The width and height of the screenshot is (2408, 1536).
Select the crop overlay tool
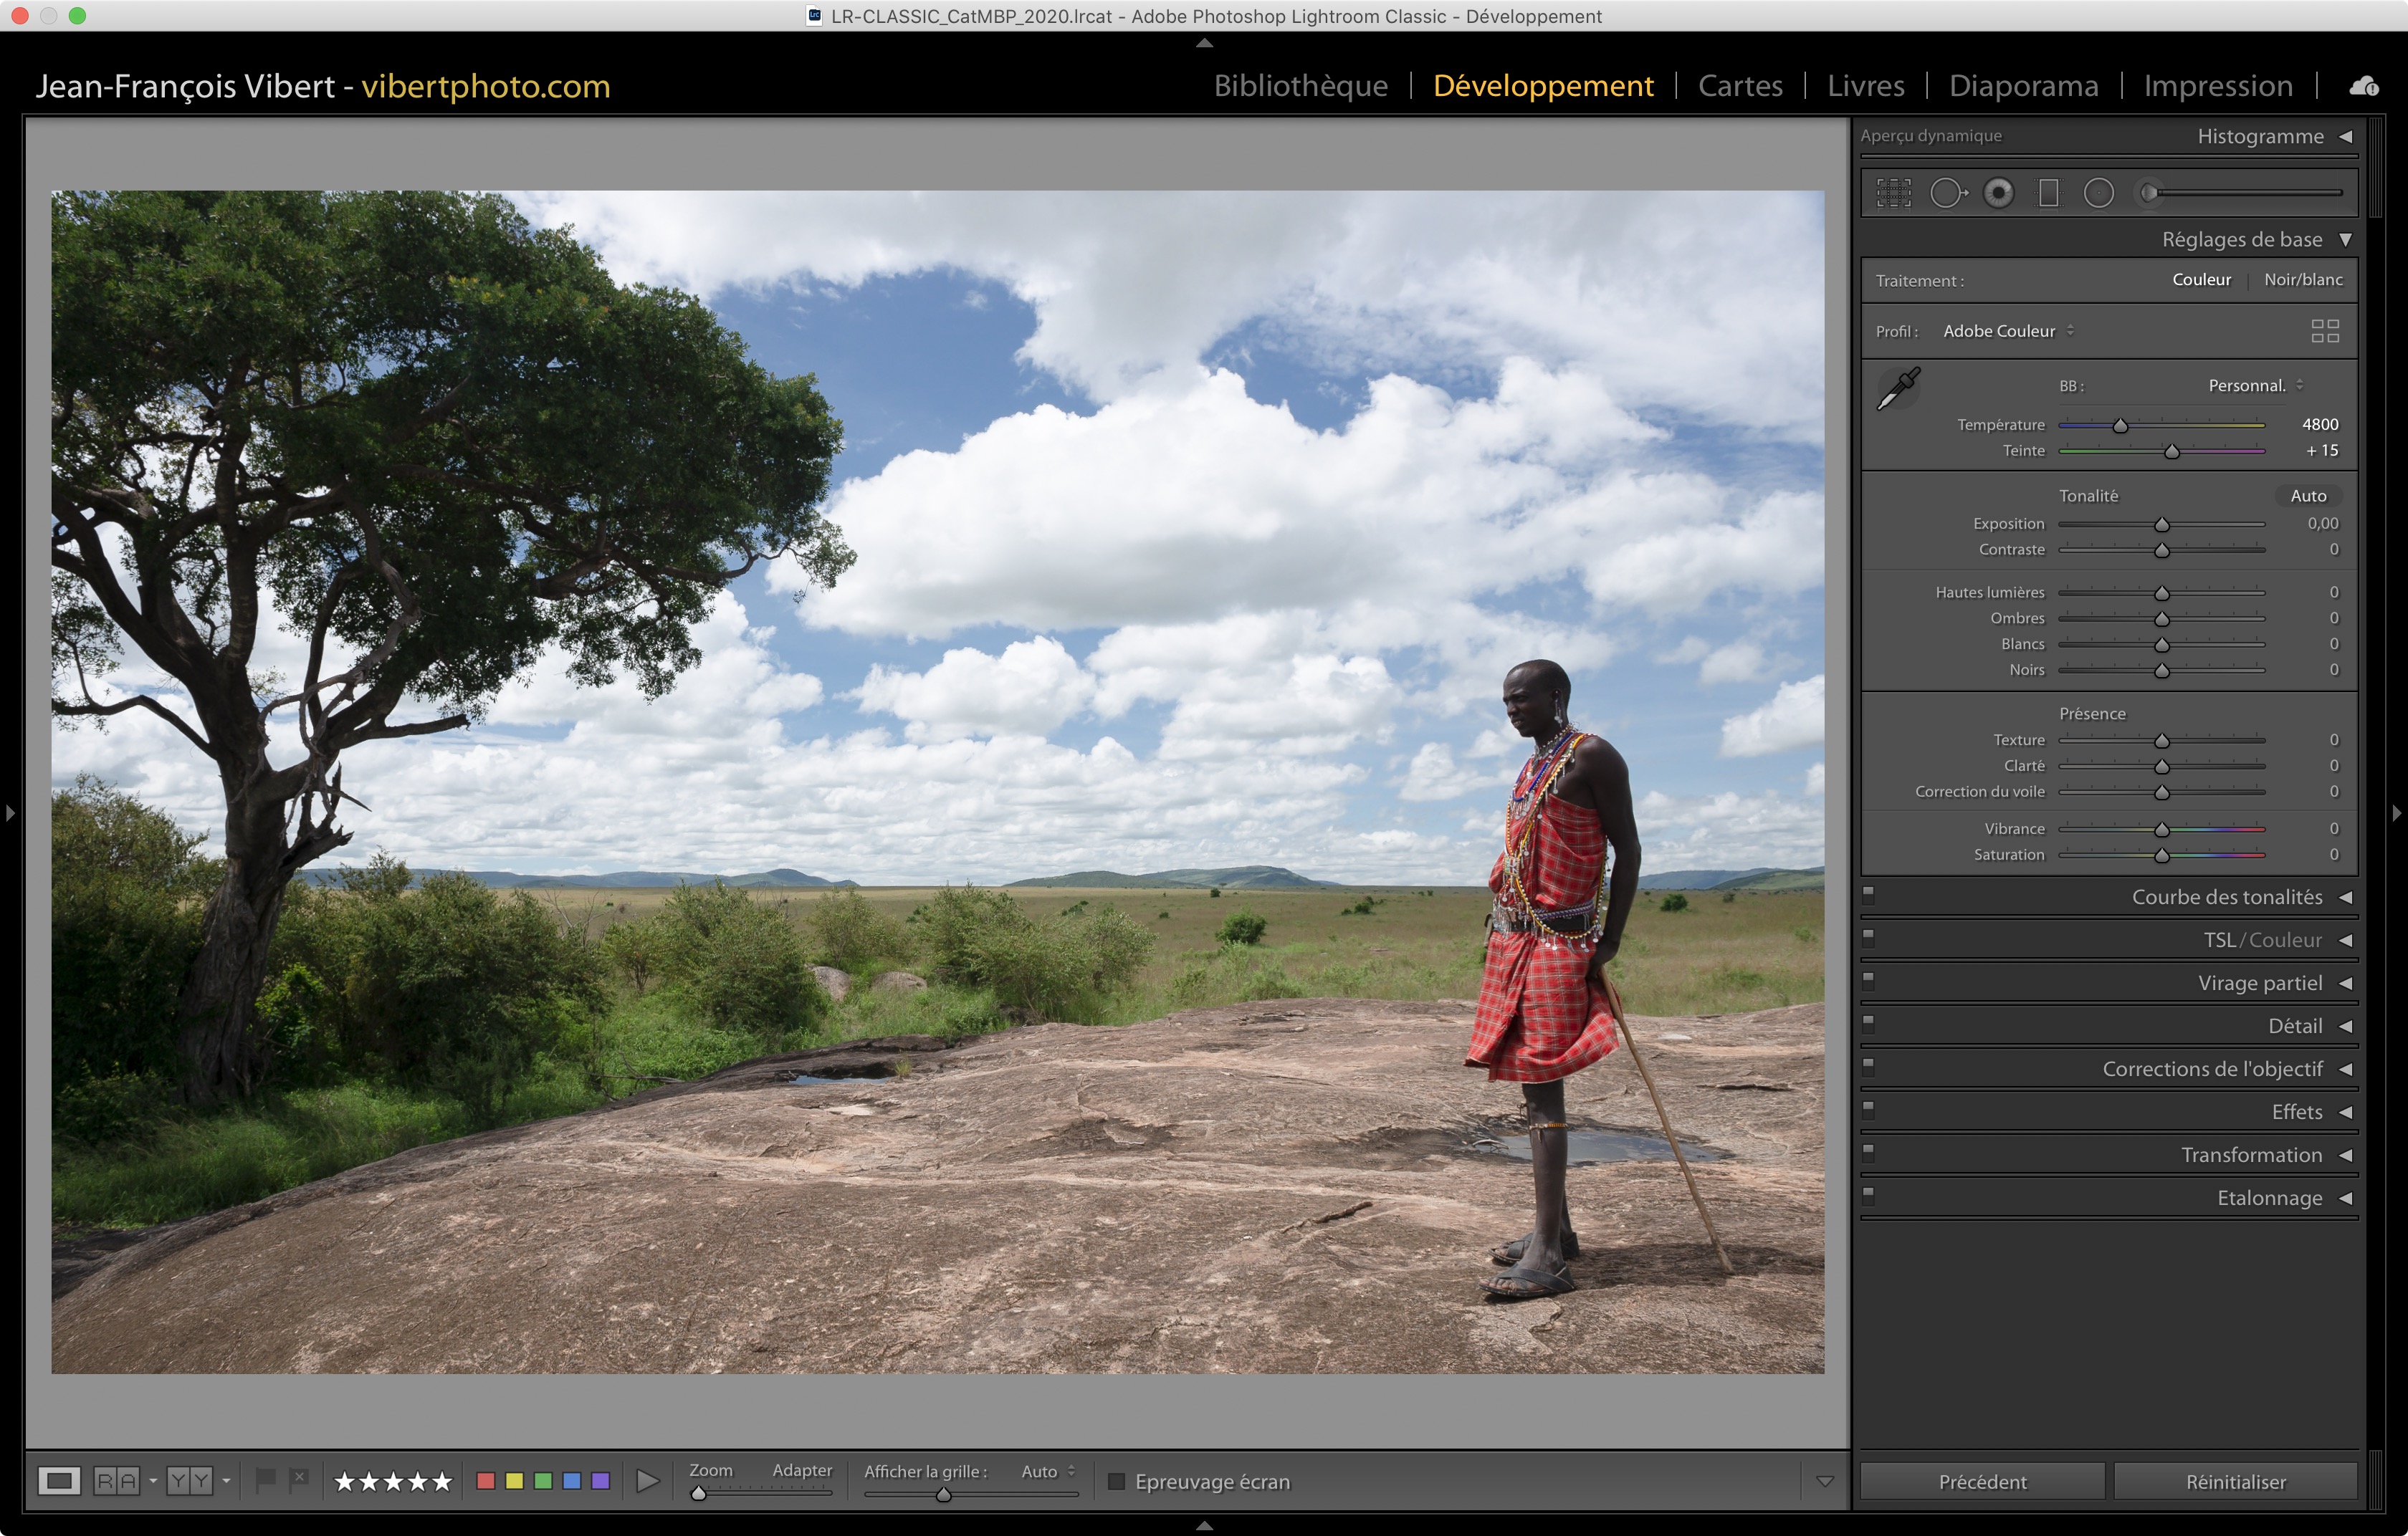point(1893,193)
